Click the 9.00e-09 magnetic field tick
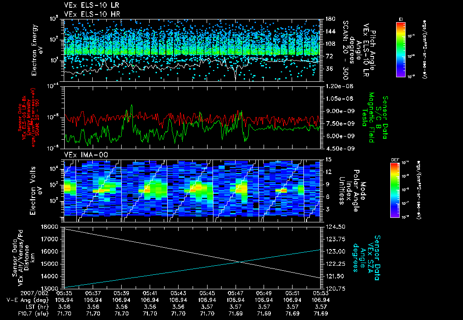The image size is (463, 320). tap(340, 111)
